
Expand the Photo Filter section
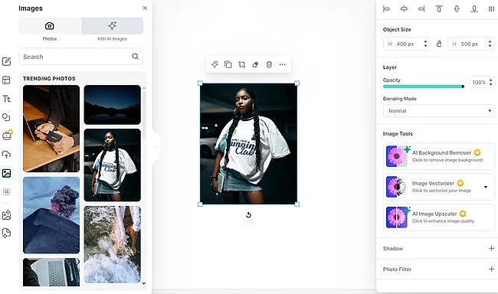point(438,269)
